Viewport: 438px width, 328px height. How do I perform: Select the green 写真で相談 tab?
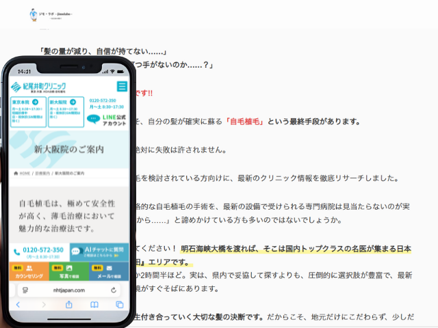pyautogui.click(x=69, y=272)
